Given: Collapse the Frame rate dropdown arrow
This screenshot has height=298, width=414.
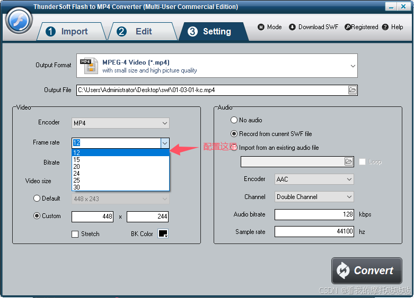Looking at the screenshot, I should [165, 143].
